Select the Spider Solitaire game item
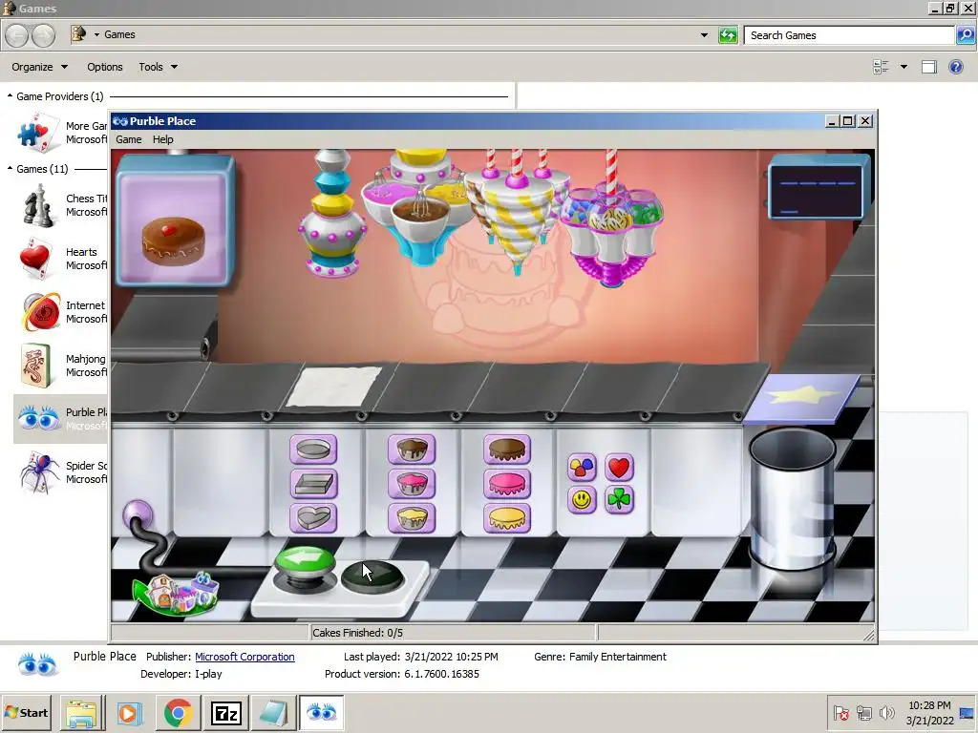Screen dimensions: 978x733 61,472
